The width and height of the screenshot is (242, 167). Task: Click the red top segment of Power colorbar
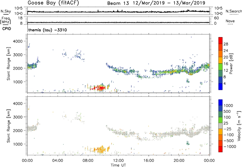[221, 40]
